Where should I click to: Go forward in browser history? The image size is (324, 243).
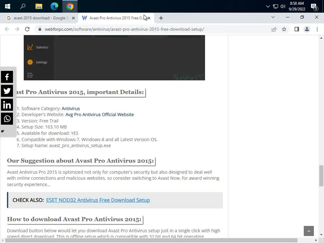pyautogui.click(x=17, y=29)
